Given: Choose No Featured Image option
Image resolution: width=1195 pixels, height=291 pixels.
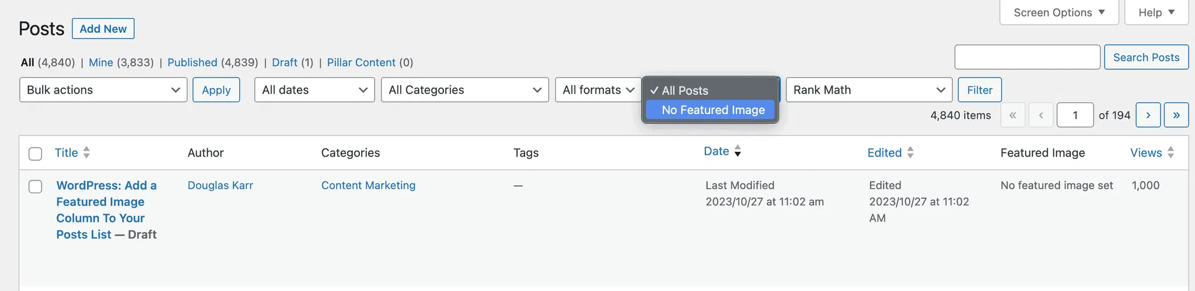Looking at the screenshot, I should coord(712,110).
